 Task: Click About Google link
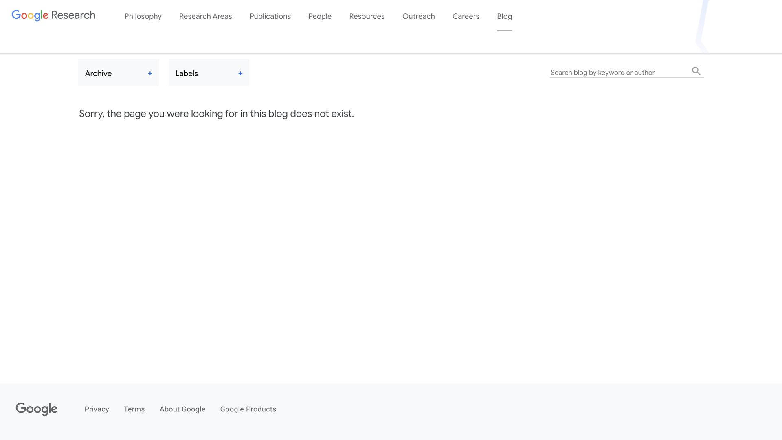pos(182,409)
